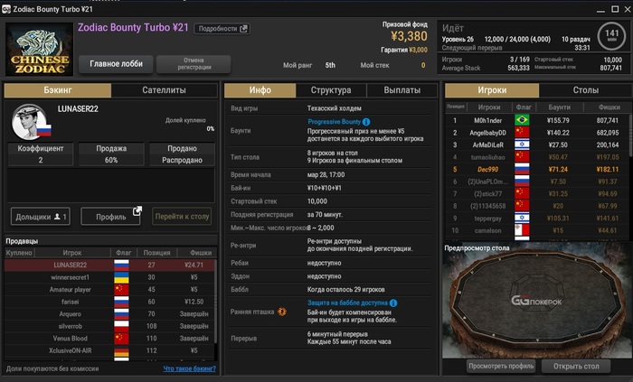Click the Просмотреть профиль button
The width and height of the screenshot is (633, 382).
click(x=501, y=367)
